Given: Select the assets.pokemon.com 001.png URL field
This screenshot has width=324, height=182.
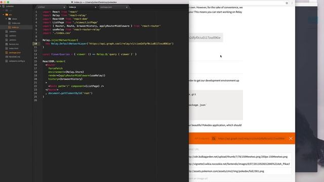Looking at the screenshot, I should tap(239, 171).
